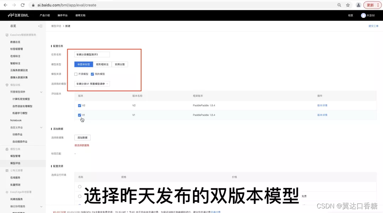Open 纯离线服务 in the sidebar

(16, 199)
